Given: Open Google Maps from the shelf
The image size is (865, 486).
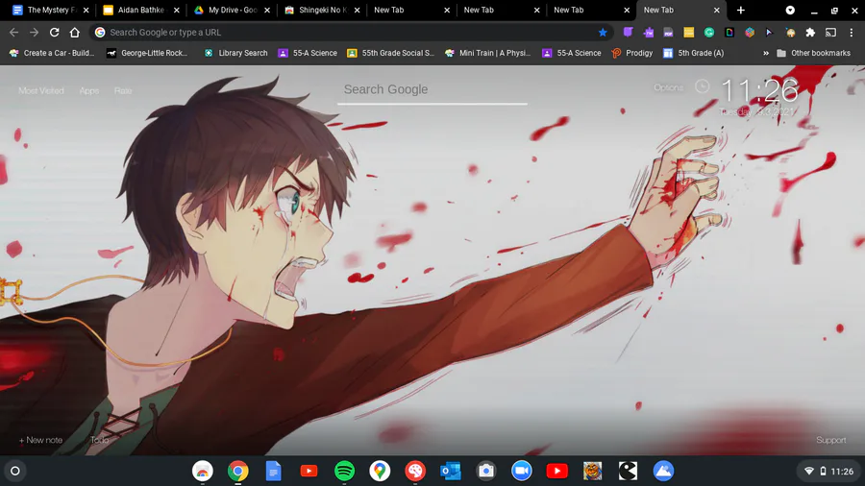Looking at the screenshot, I should (380, 471).
